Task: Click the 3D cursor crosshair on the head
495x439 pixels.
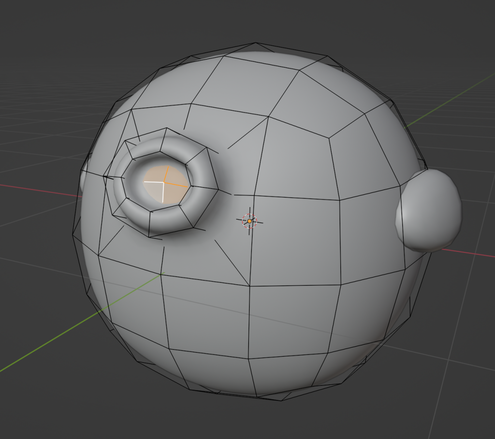Action: (249, 221)
